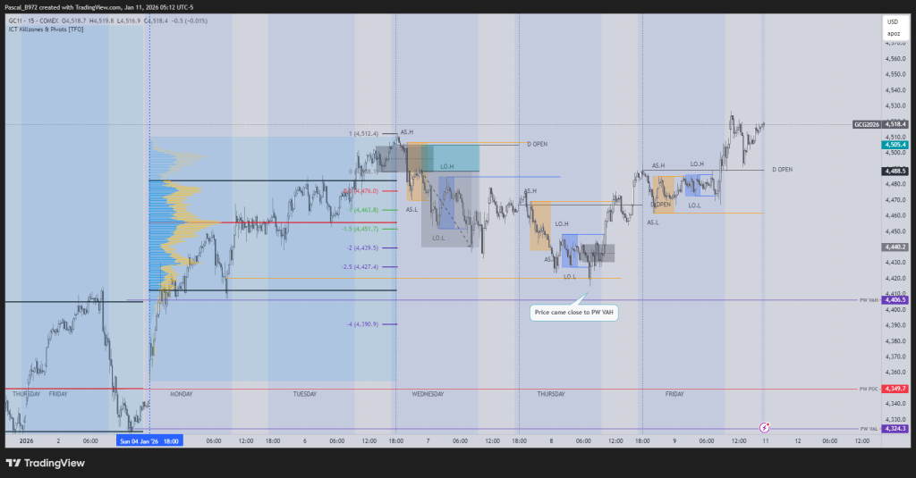Click the grey 4,440.2 price label
The width and height of the screenshot is (916, 478).
(x=895, y=246)
